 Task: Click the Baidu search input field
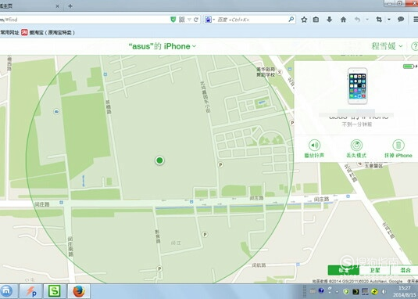tap(252, 20)
